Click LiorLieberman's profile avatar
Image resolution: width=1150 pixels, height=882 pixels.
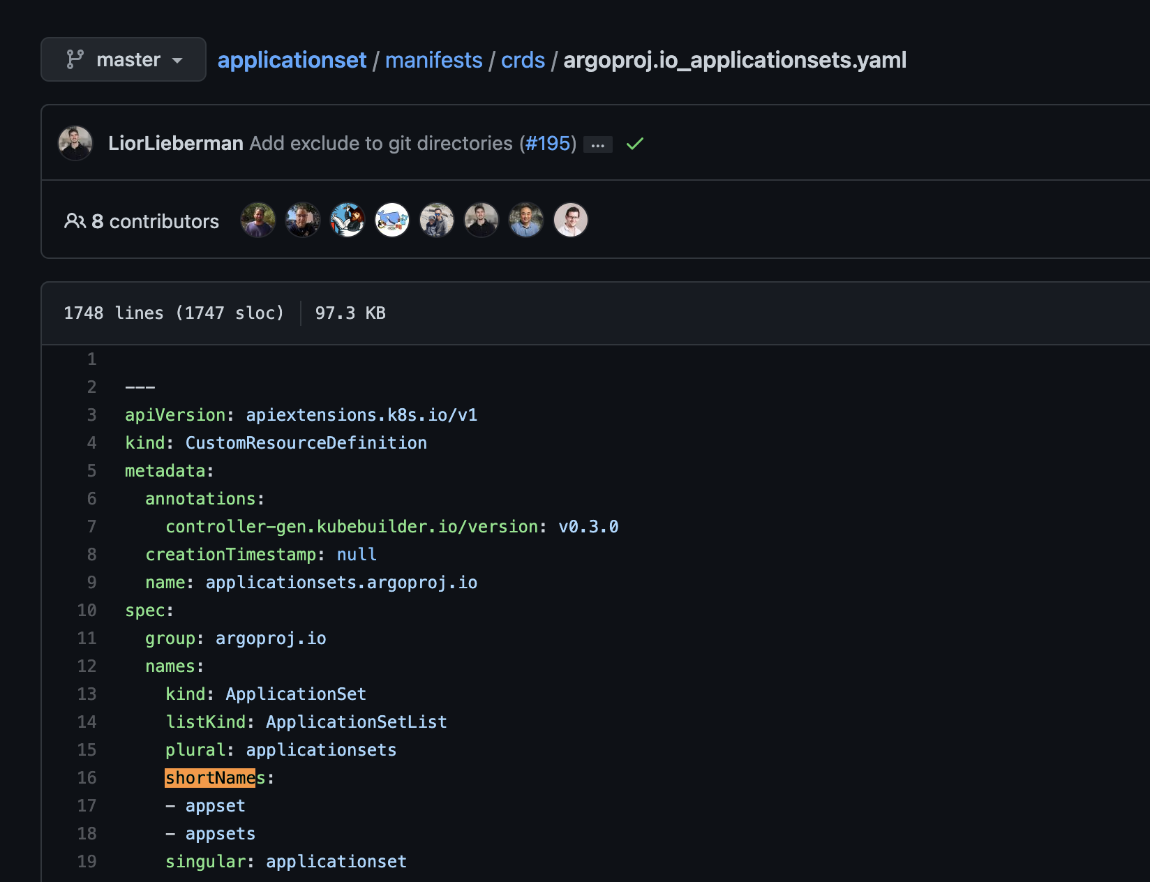(x=75, y=143)
